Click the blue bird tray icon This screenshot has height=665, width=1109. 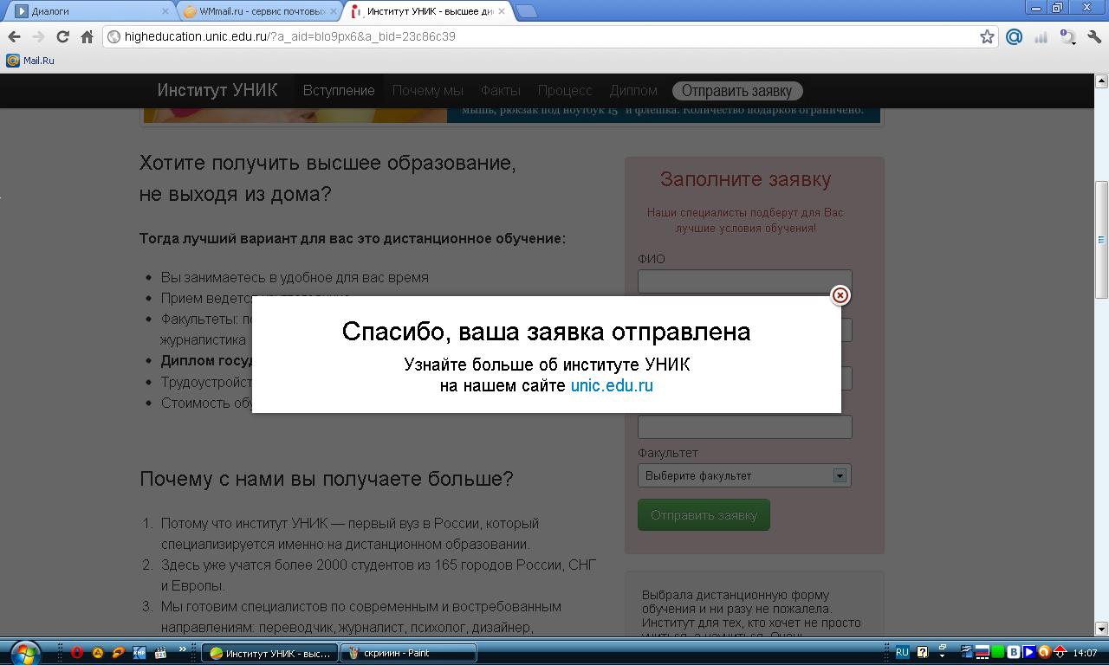pos(967,652)
